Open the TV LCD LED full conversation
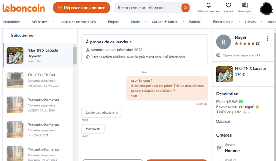The image size is (276, 161). coord(38,80)
